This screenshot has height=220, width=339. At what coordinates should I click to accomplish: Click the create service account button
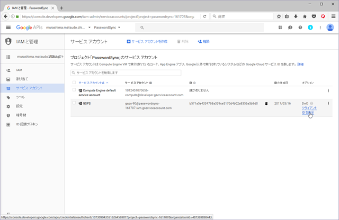click(147, 41)
